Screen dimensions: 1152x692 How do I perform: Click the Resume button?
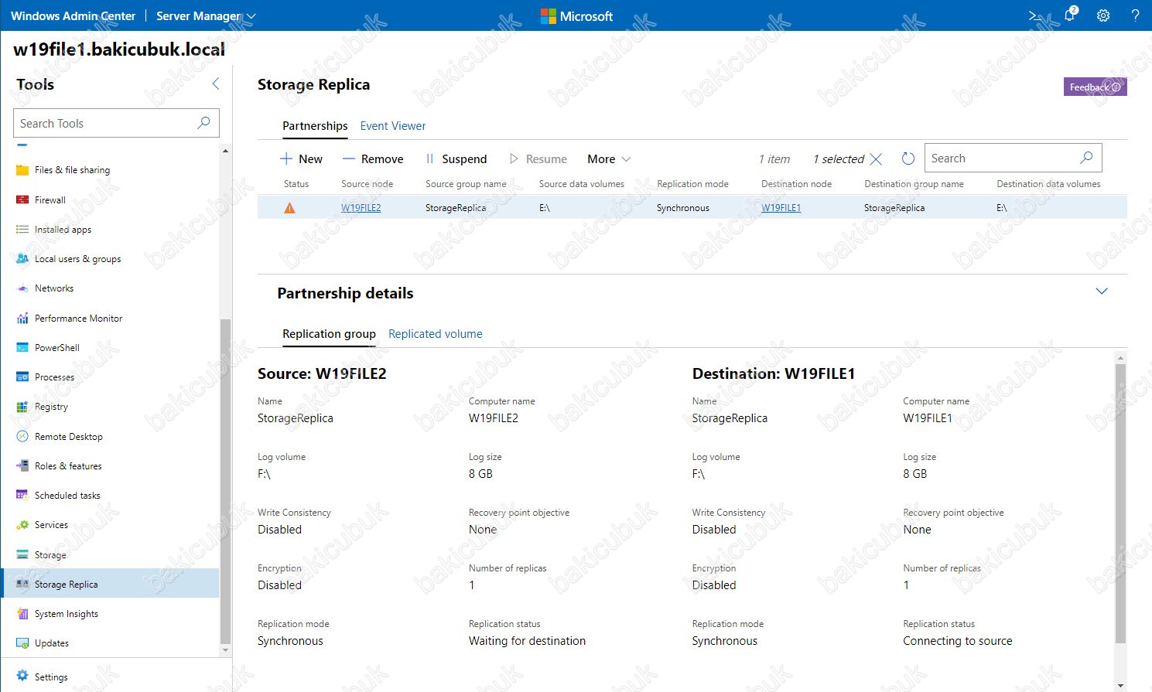(x=538, y=159)
